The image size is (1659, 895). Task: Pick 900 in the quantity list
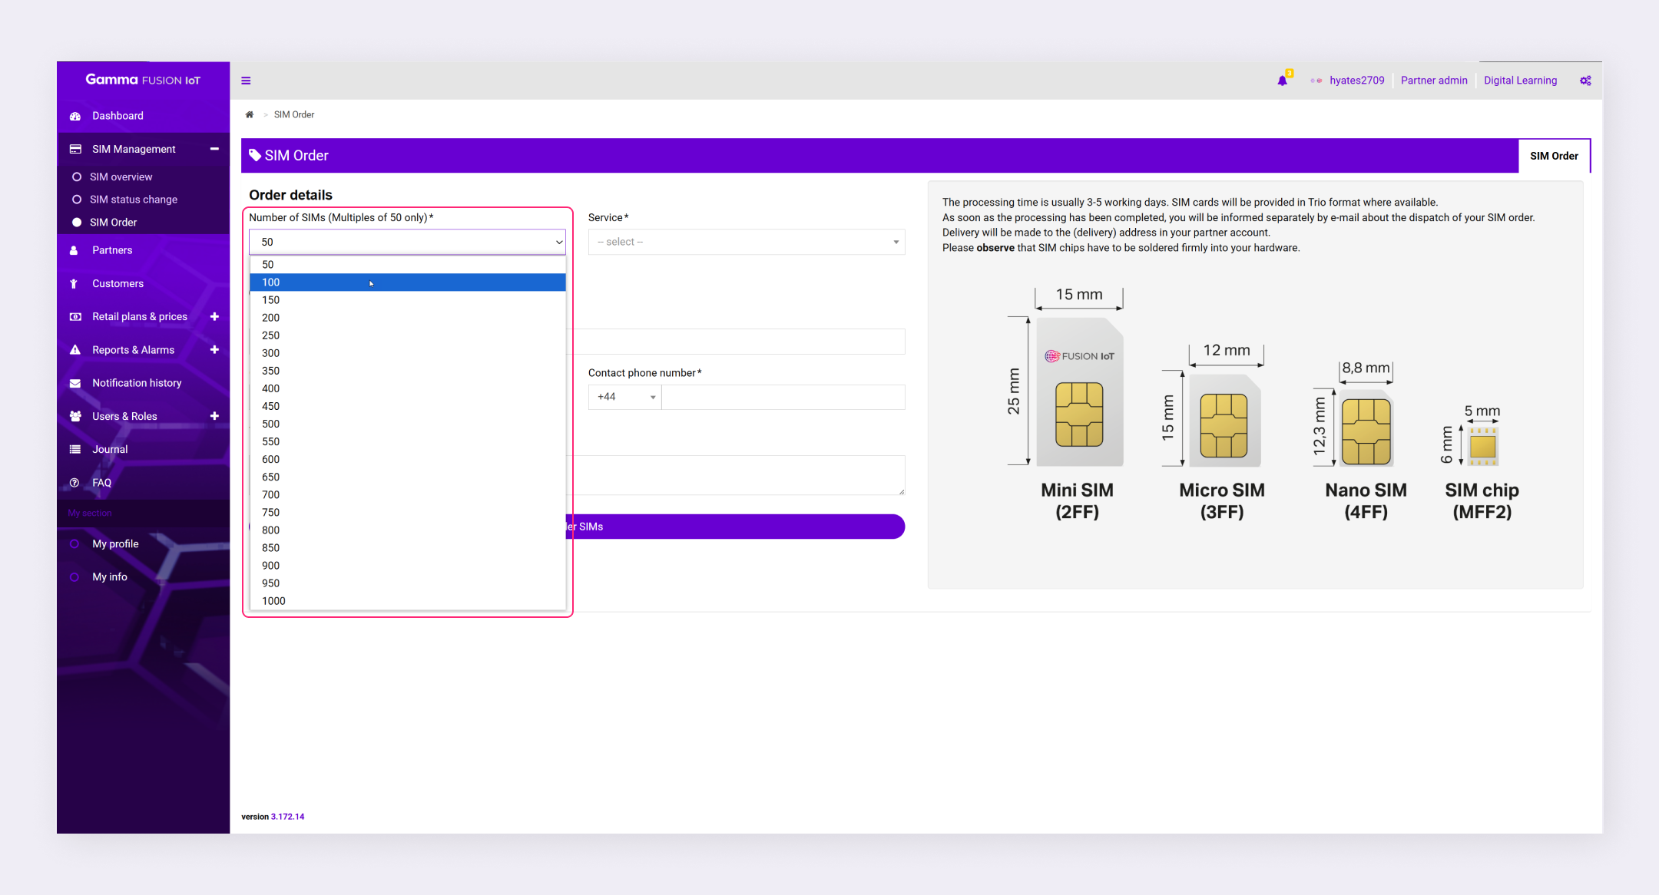point(408,566)
